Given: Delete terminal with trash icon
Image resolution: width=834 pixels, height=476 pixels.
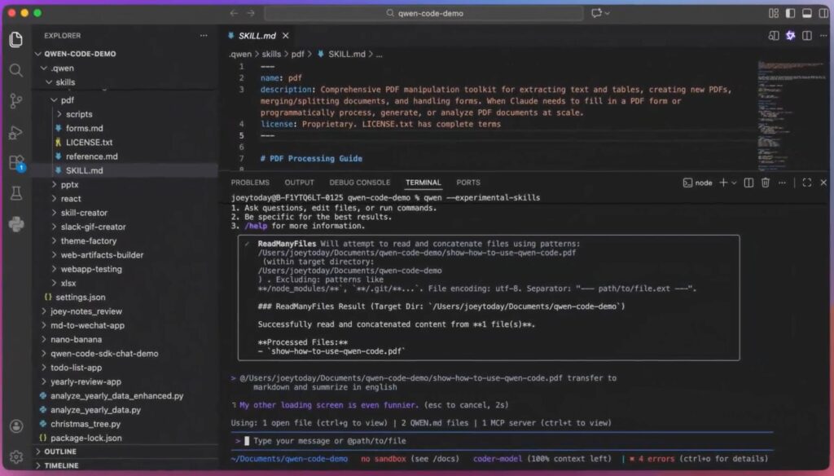Looking at the screenshot, I should coord(765,183).
